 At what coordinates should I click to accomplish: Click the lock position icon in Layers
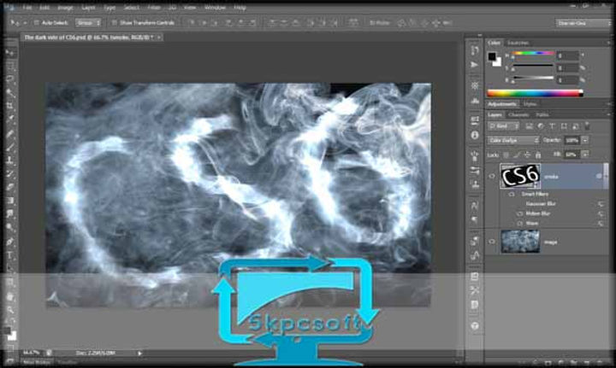[x=527, y=155]
